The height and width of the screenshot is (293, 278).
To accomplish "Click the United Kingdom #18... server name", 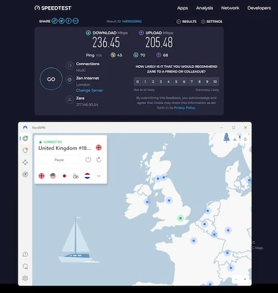I will click(64, 148).
